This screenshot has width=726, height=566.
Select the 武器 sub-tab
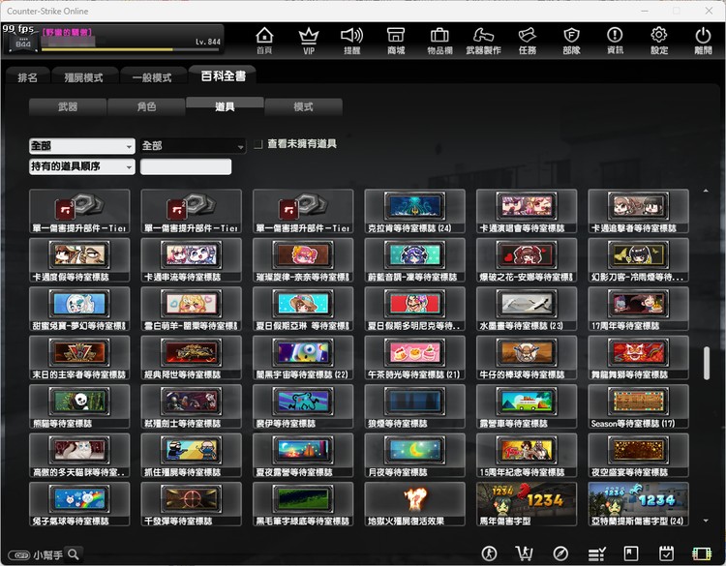[68, 106]
